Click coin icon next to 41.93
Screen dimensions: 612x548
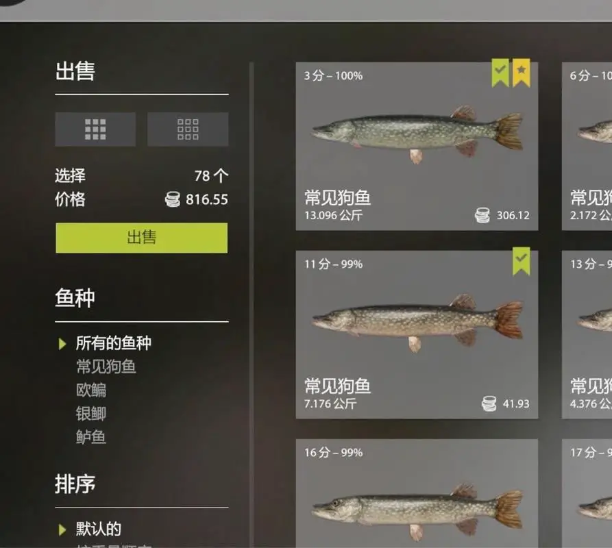tap(489, 403)
